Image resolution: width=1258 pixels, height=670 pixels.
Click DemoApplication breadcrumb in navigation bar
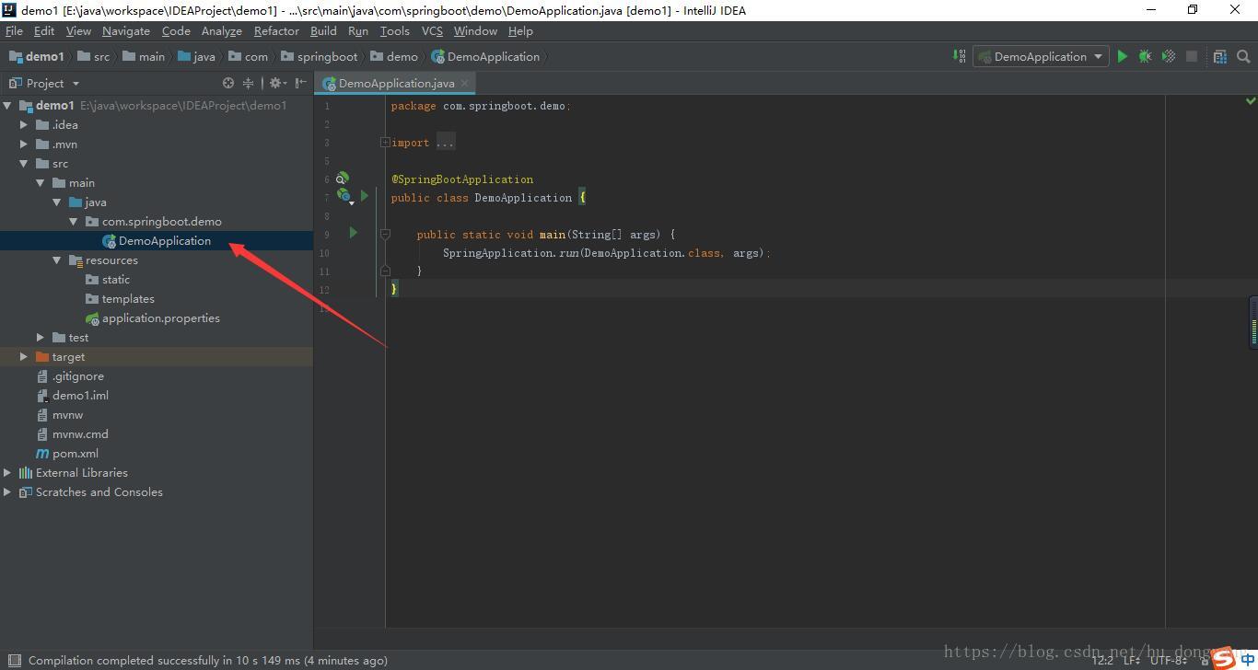tap(485, 56)
